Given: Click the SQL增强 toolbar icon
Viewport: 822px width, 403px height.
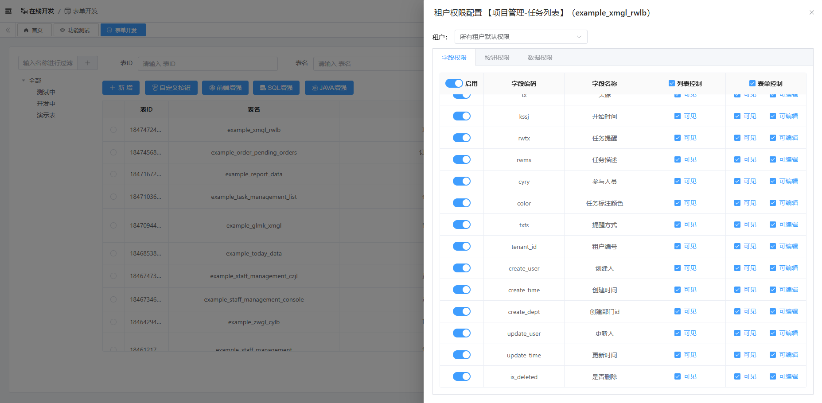Looking at the screenshot, I should tap(263, 87).
